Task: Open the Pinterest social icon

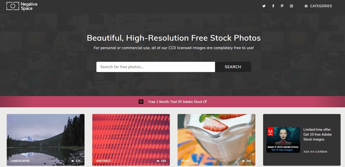Action: (x=282, y=6)
